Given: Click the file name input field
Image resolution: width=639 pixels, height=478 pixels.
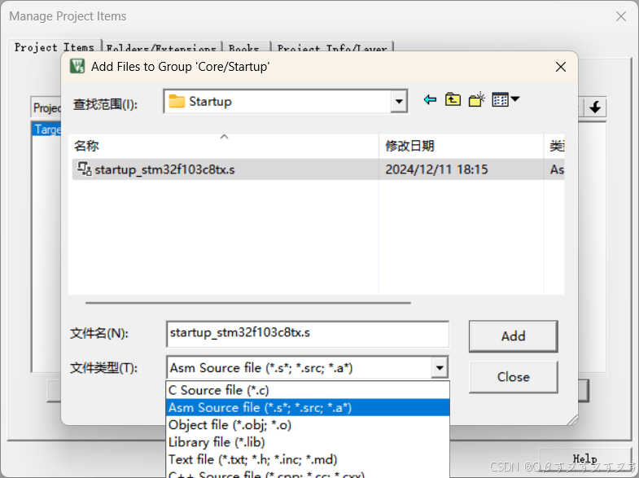Looking at the screenshot, I should [x=307, y=333].
